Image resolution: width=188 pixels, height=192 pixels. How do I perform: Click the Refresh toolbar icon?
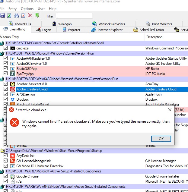point(9,16)
